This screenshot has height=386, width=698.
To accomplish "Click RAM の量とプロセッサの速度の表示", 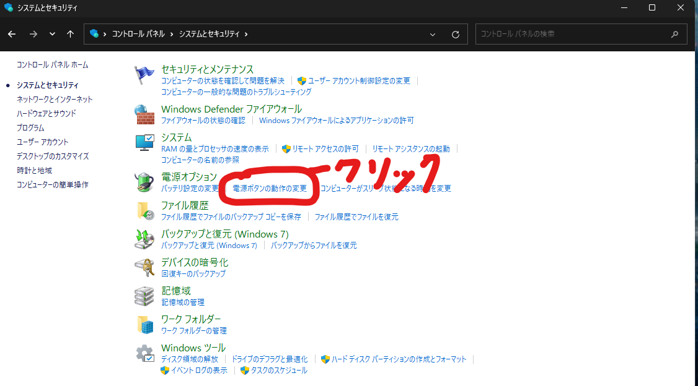I will [x=215, y=149].
